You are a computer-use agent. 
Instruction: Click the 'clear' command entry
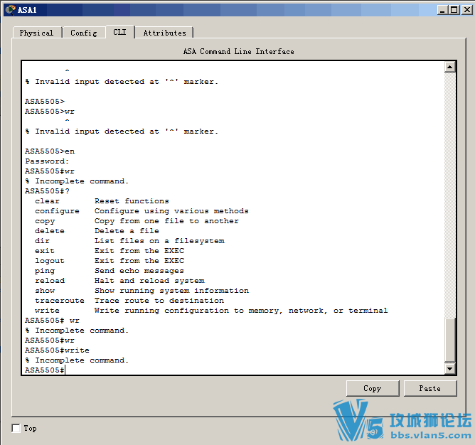[x=47, y=201]
